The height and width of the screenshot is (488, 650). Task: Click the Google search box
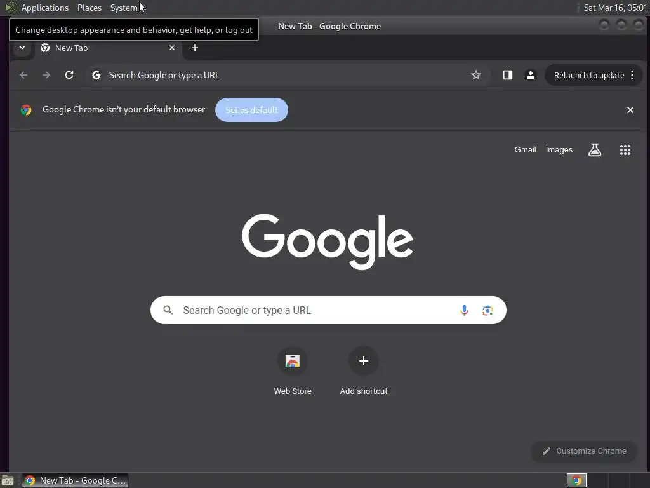328,310
